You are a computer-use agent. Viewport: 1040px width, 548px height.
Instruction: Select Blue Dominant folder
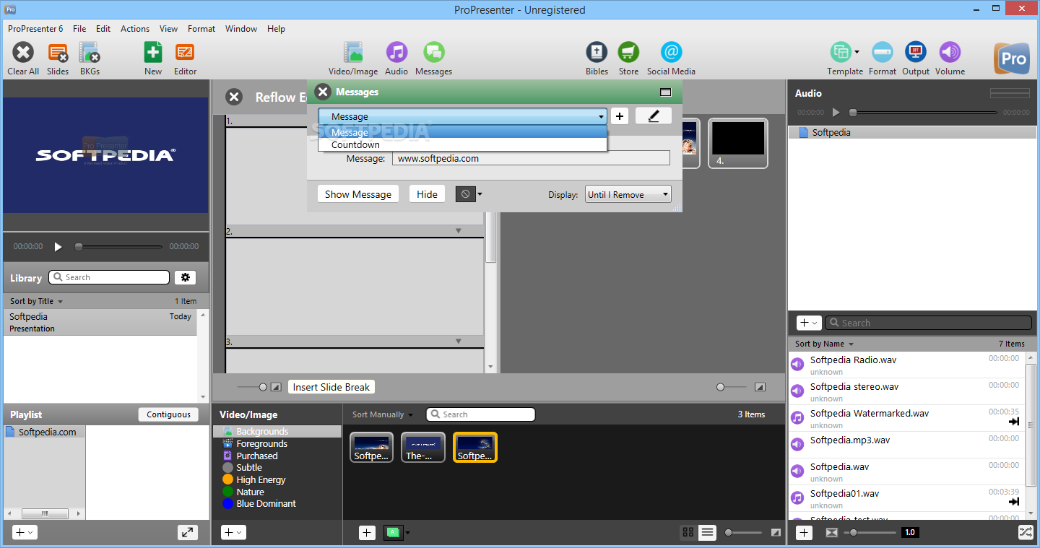(x=266, y=504)
